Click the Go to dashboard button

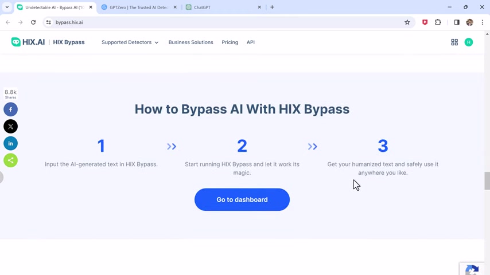pyautogui.click(x=242, y=199)
